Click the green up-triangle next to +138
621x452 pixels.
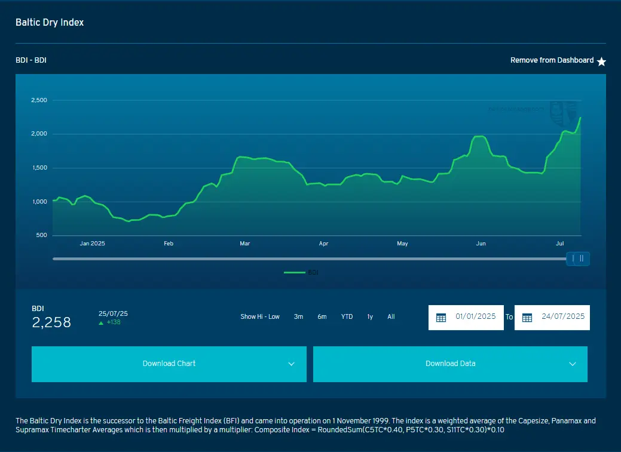click(102, 323)
